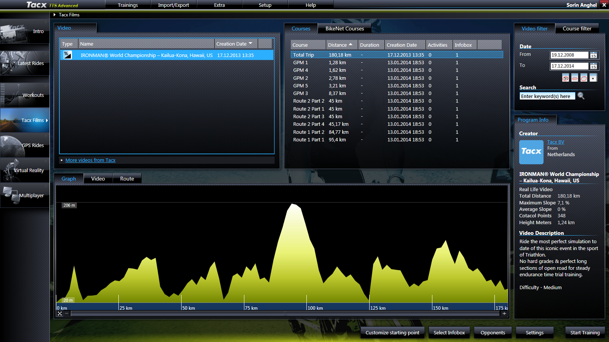Viewport: 609px width, 342px height.
Task: Sort videos by the Name column header
Action: (x=146, y=44)
